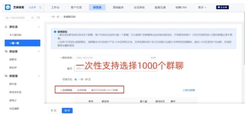
Task: Click the 一客一群 breadcrumb link
Action: pyautogui.click(x=55, y=17)
